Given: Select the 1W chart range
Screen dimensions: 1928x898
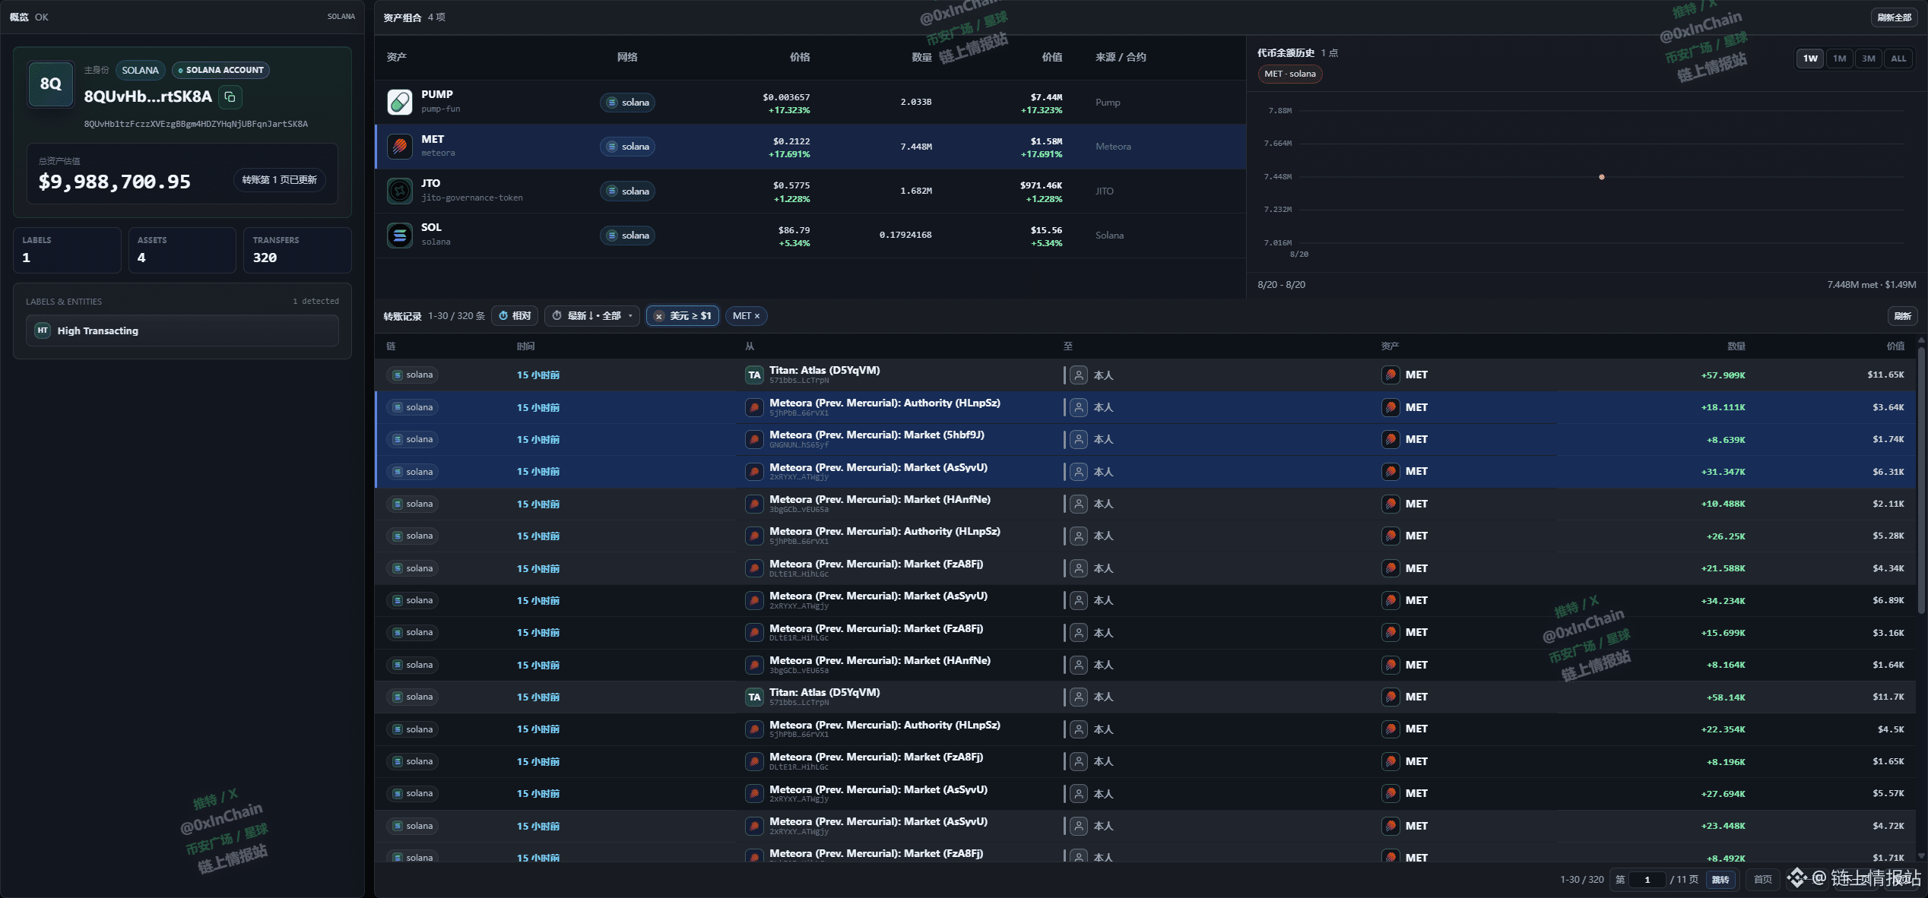Looking at the screenshot, I should point(1810,58).
